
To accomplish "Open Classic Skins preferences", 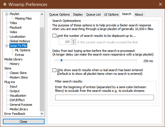I will (18, 73).
